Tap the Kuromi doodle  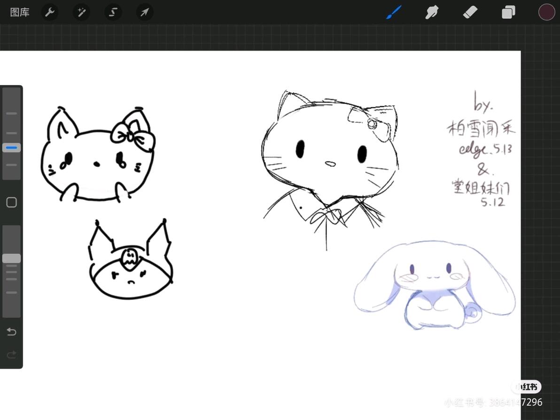131,259
